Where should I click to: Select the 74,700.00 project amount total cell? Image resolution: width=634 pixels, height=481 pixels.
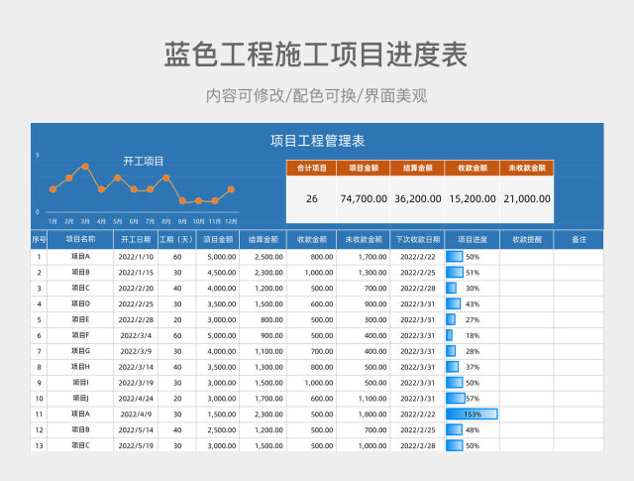tap(364, 199)
